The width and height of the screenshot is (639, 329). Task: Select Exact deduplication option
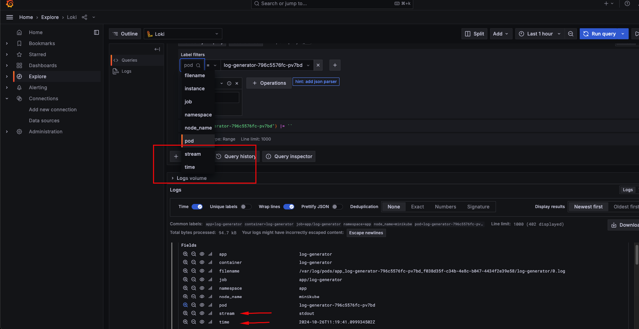pyautogui.click(x=417, y=207)
